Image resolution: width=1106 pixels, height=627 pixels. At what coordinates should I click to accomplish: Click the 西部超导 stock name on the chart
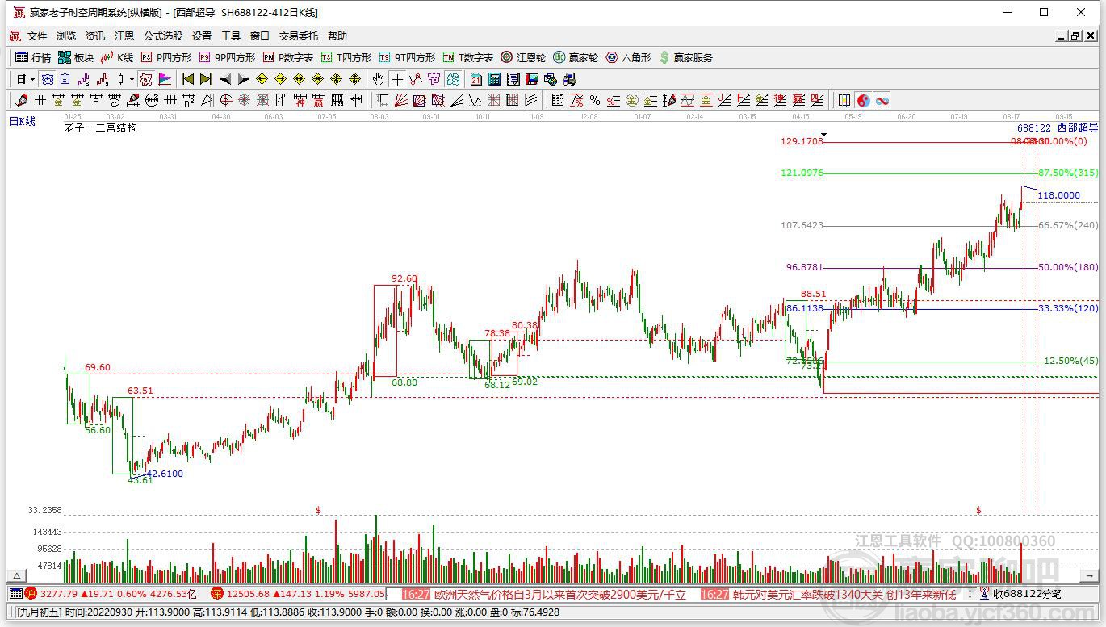(1078, 127)
